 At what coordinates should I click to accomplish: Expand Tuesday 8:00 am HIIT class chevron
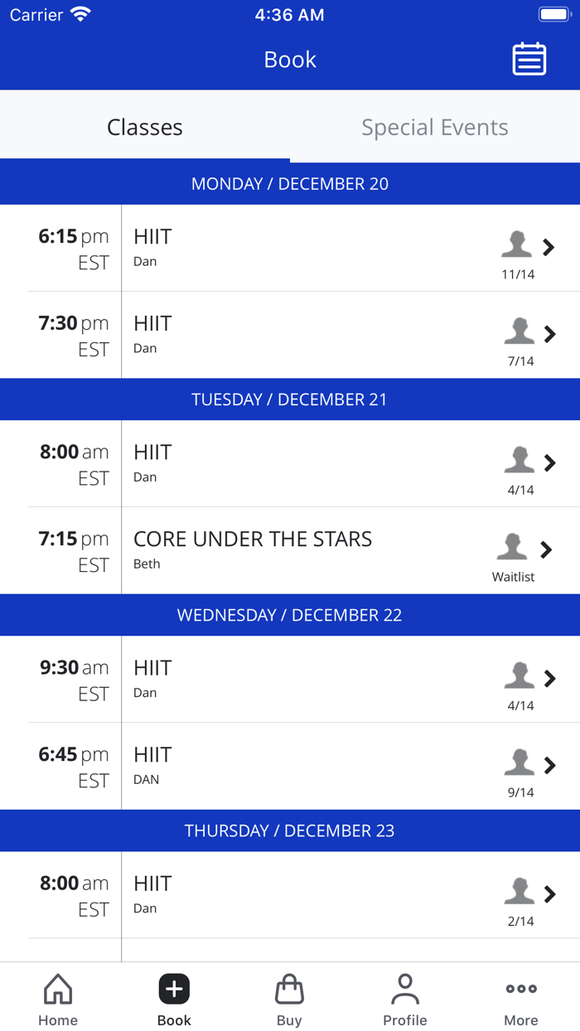click(x=549, y=462)
